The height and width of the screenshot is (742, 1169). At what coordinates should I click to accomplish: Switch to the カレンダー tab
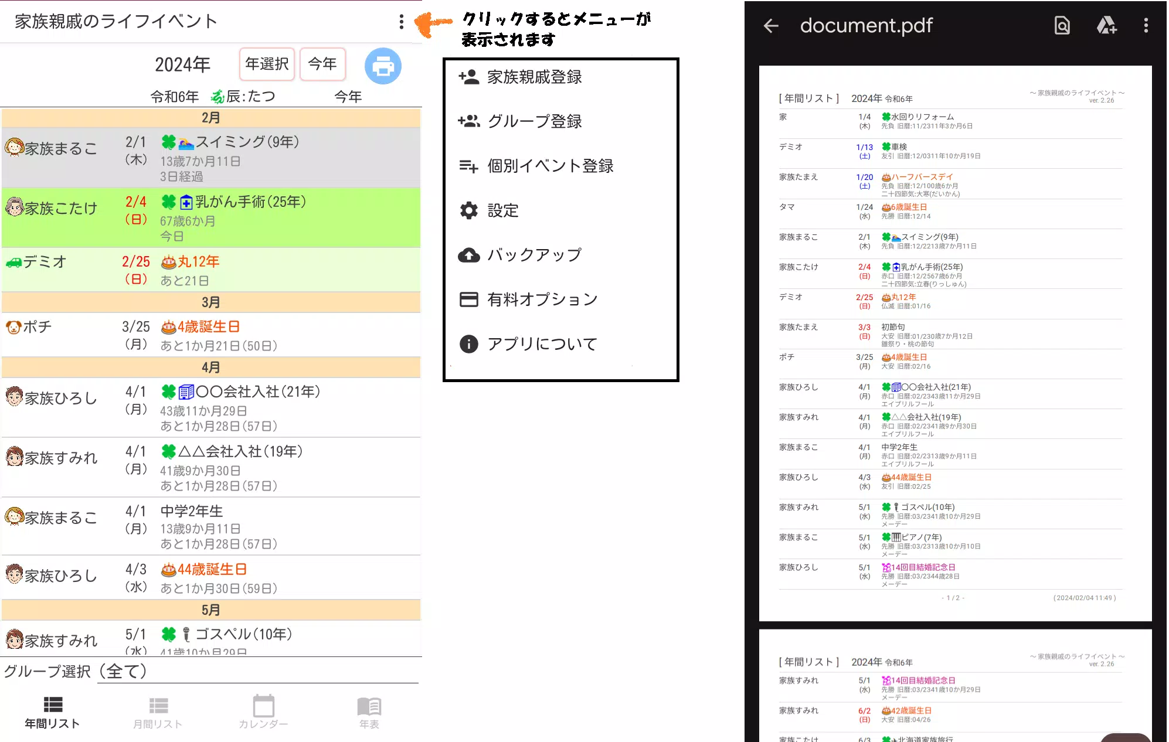(x=264, y=713)
